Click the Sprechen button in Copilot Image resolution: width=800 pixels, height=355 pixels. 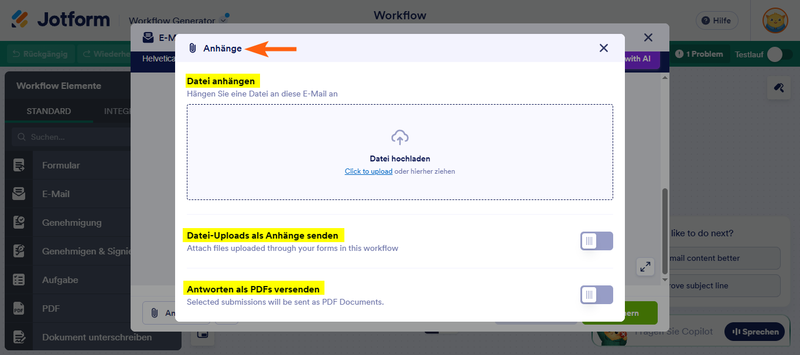(754, 332)
